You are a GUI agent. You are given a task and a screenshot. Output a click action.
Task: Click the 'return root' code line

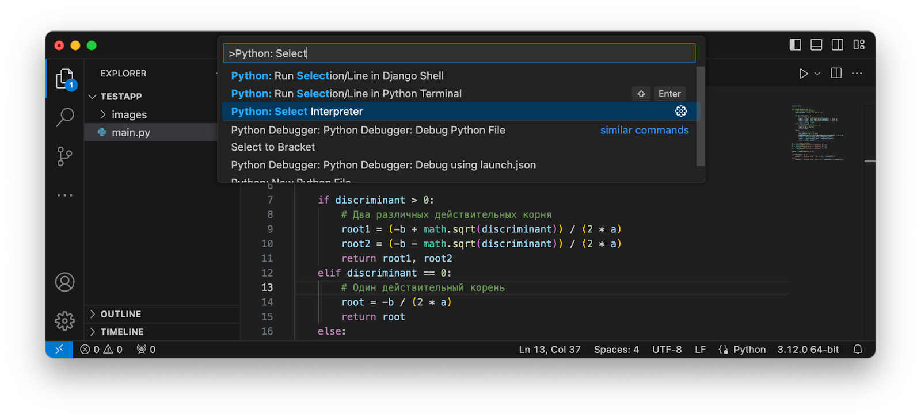(x=373, y=317)
